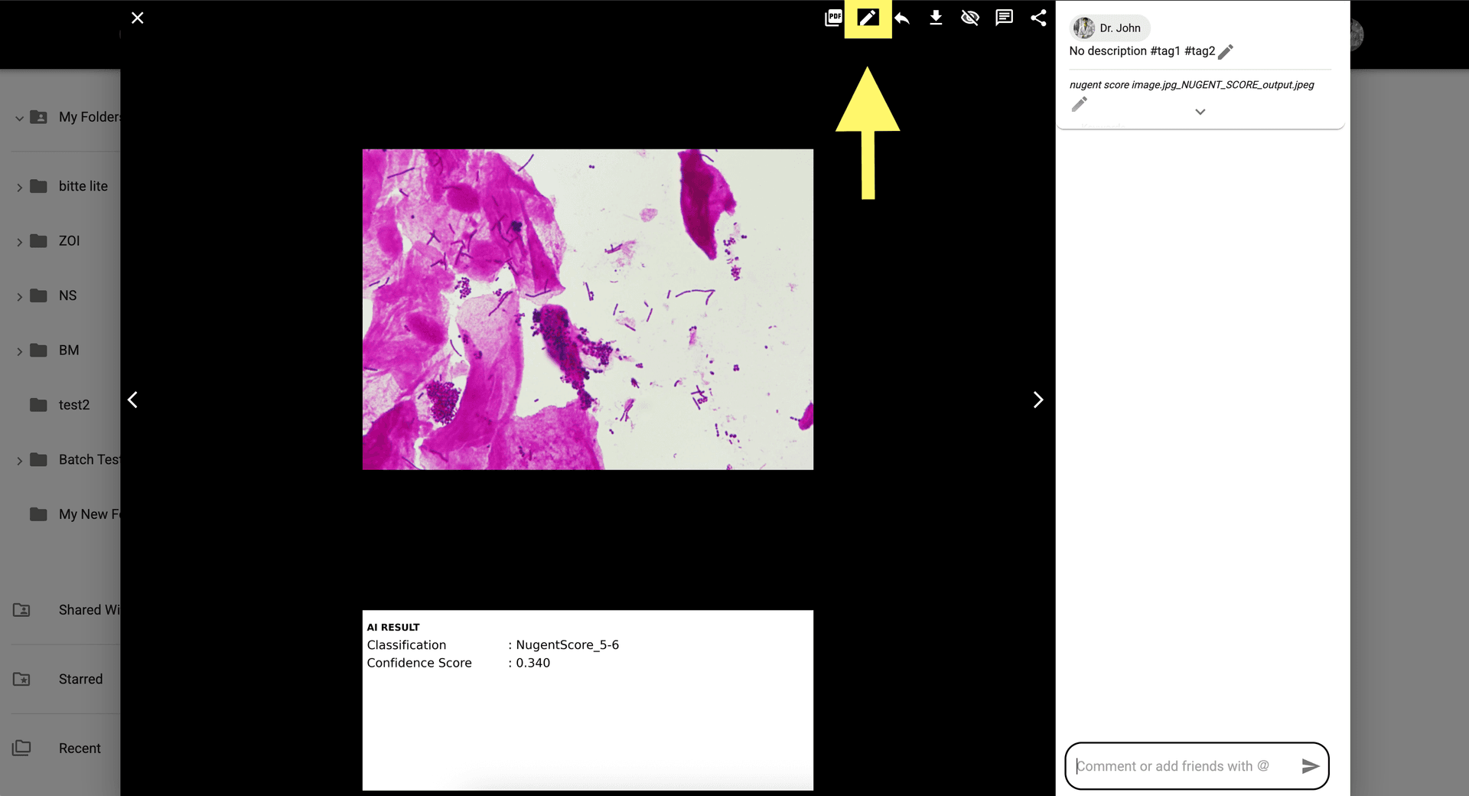Toggle the hide visibility eye icon
Viewport: 1469px width, 796px height.
[970, 18]
